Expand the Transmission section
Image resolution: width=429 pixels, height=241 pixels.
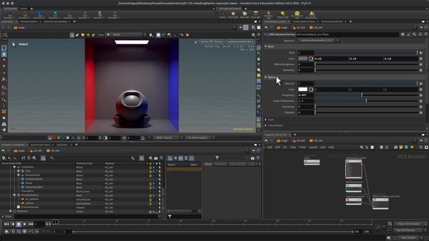(265, 125)
